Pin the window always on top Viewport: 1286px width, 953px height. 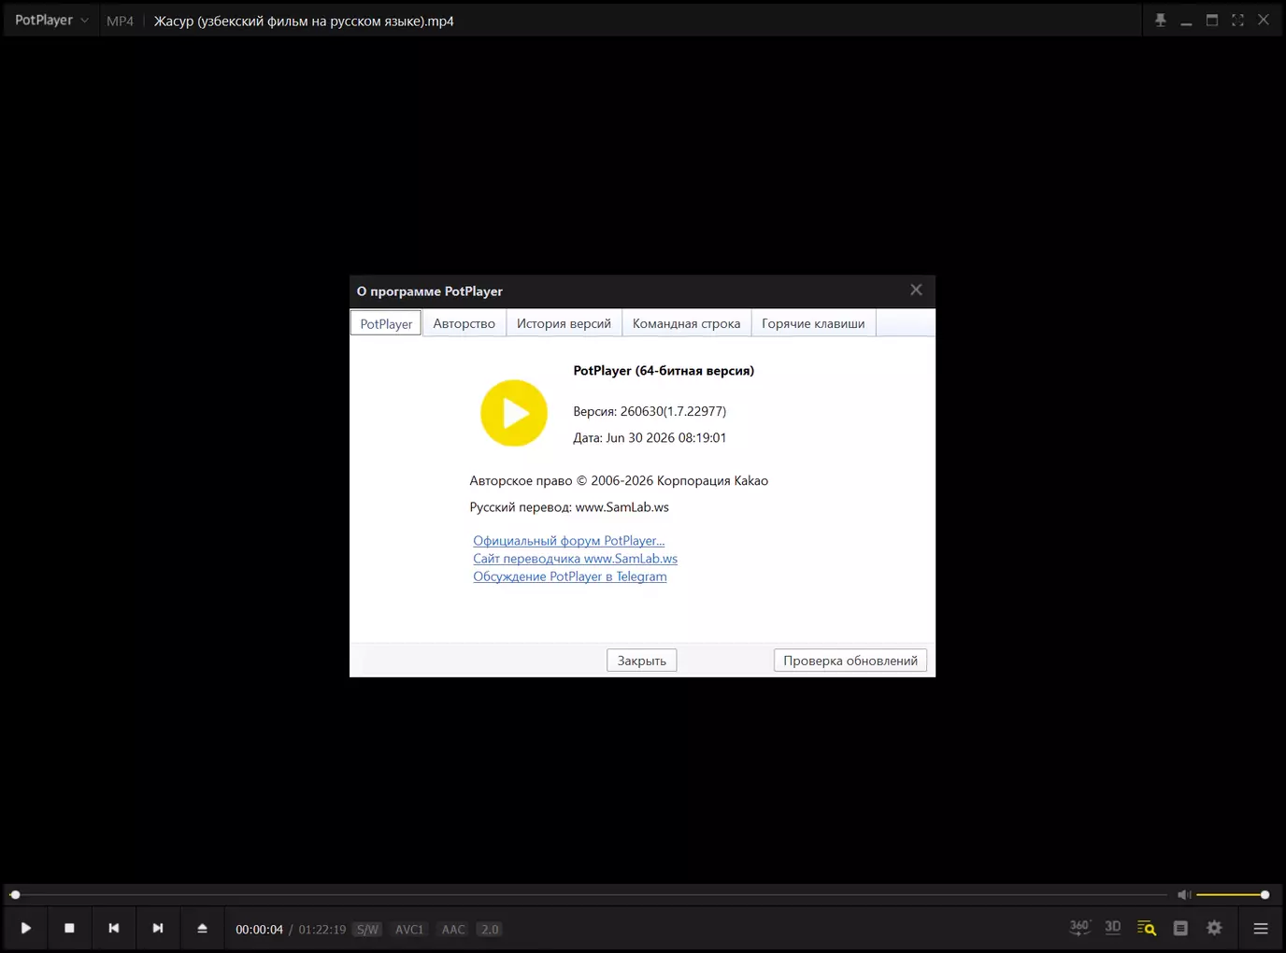[x=1160, y=20]
